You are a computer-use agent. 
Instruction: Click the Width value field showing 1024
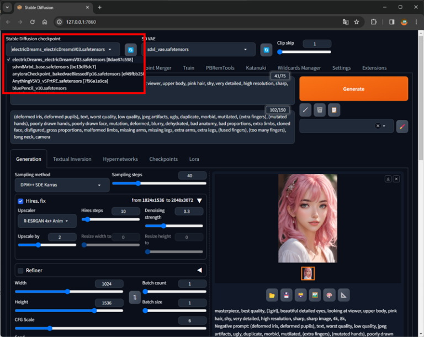pos(109,283)
